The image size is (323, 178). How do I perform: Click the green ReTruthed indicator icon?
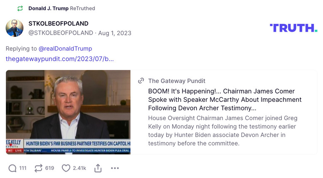(20, 8)
